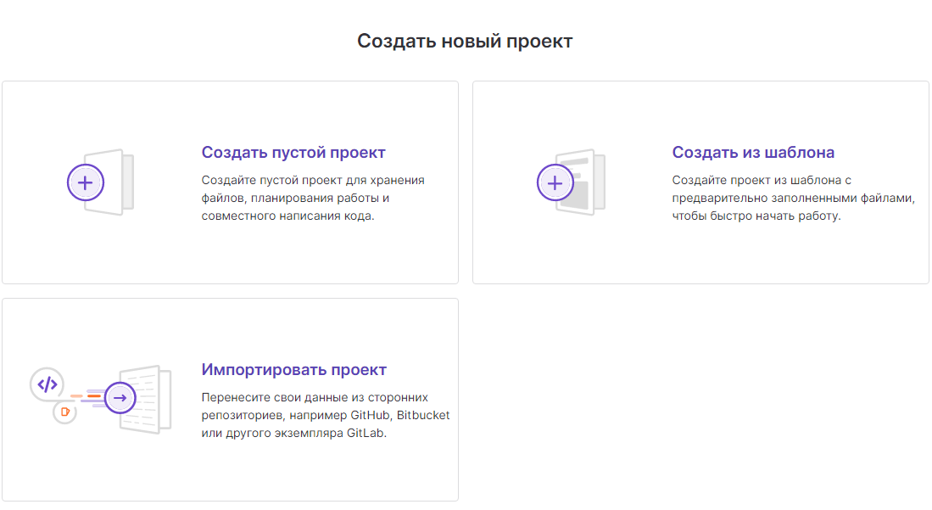Click the lined document illustration on import card
The height and width of the screenshot is (510, 932).
[x=153, y=399]
